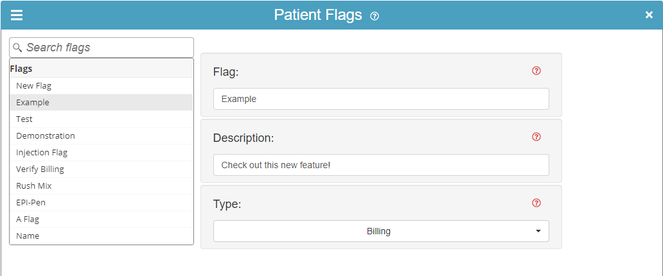Click help icon beside Patient Flags title
This screenshot has height=276, width=663.
(x=375, y=16)
